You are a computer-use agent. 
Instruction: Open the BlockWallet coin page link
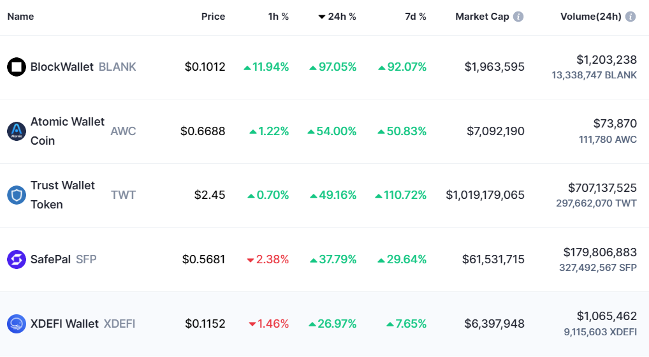(62, 67)
